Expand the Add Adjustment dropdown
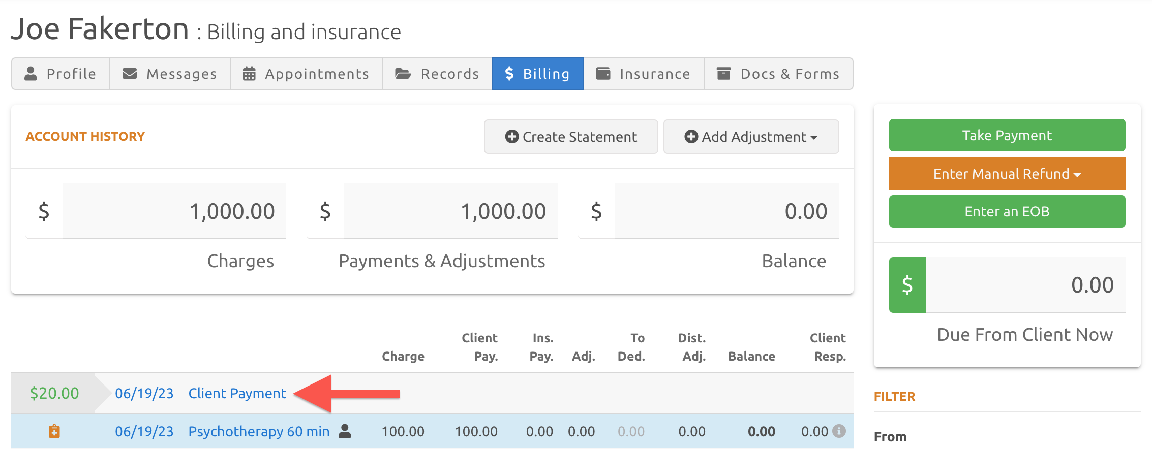 (751, 137)
